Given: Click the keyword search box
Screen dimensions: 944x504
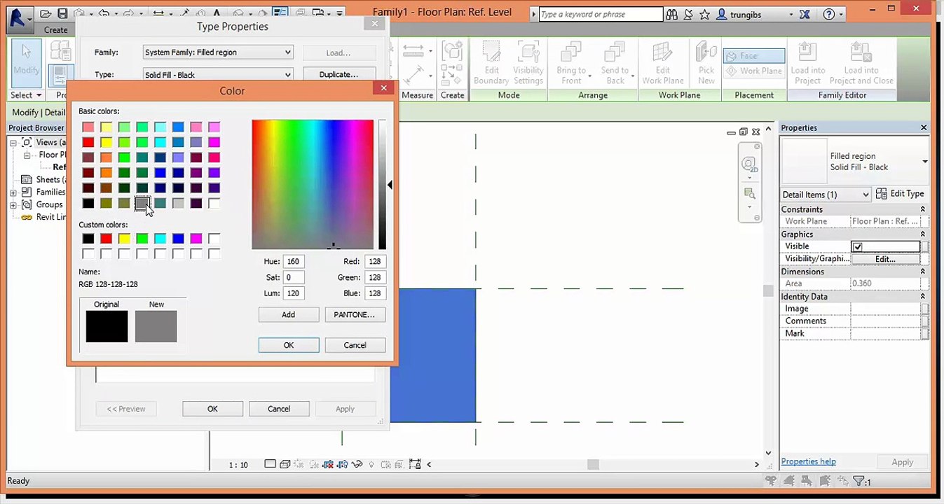Looking at the screenshot, I should pyautogui.click(x=601, y=14).
